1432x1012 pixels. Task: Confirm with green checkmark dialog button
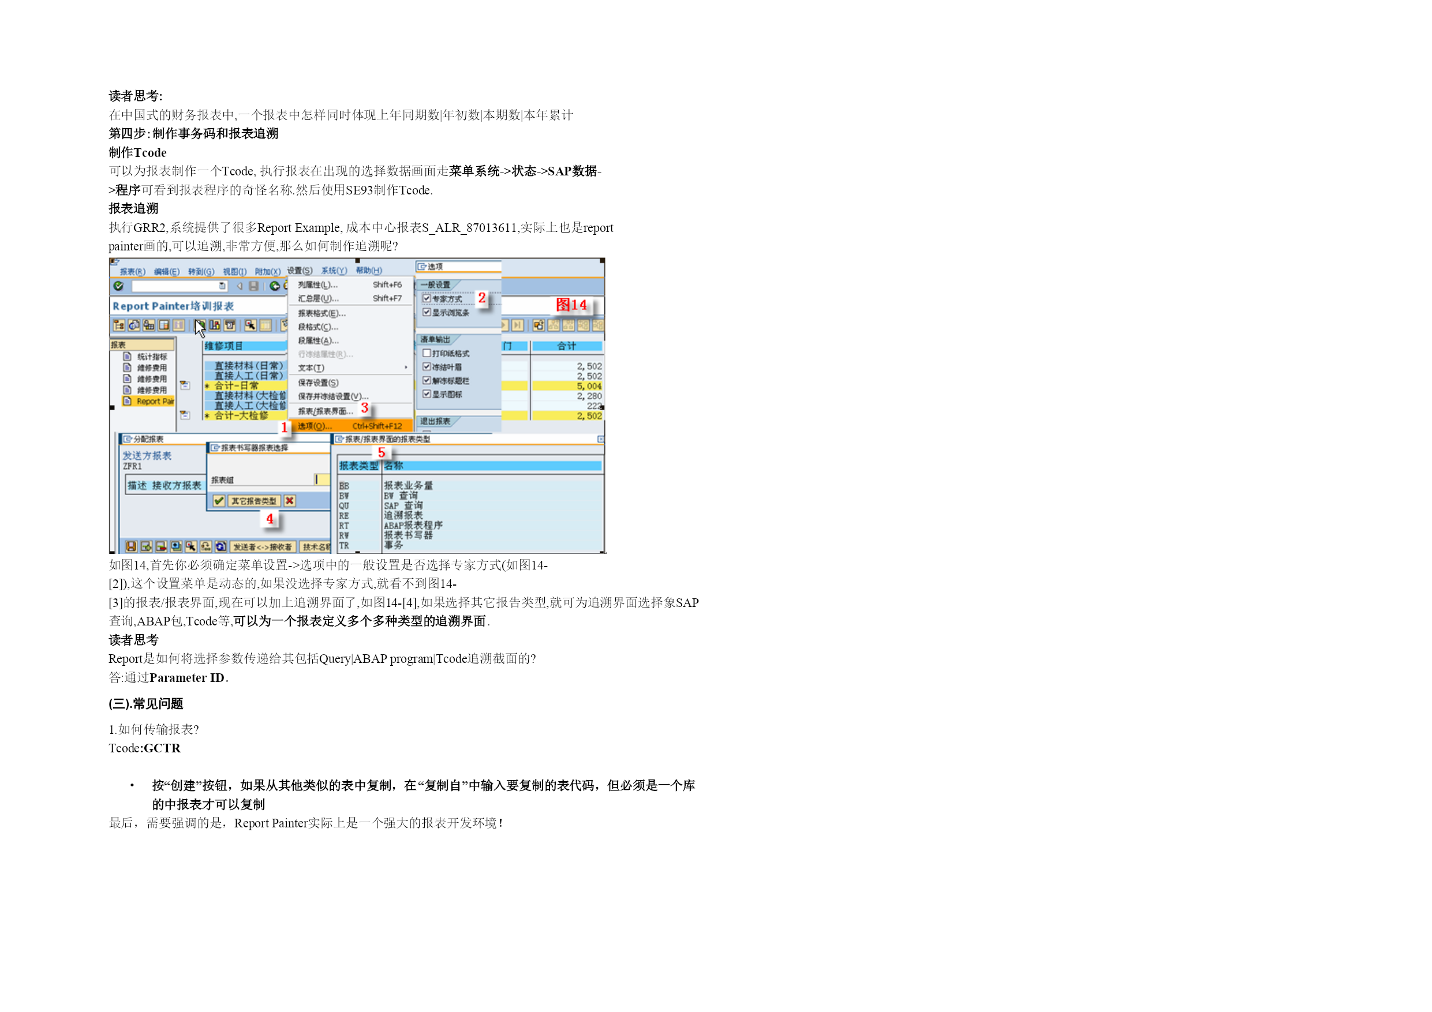[x=218, y=501]
